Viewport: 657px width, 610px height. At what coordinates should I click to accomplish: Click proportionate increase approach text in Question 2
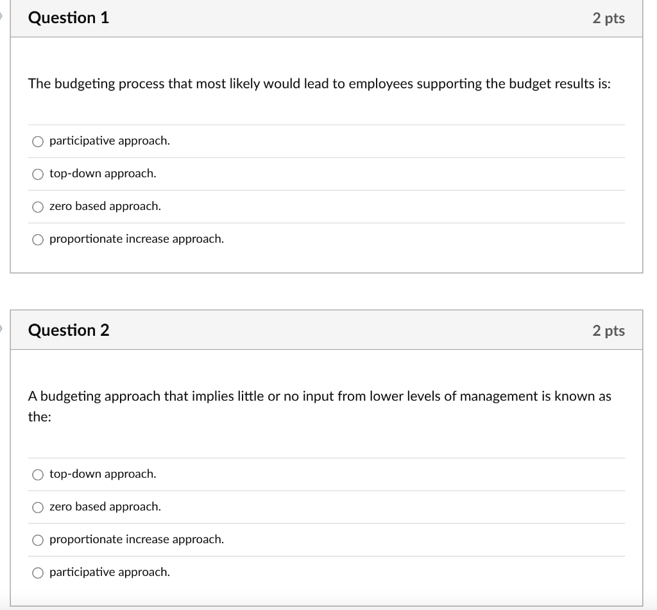(x=137, y=539)
